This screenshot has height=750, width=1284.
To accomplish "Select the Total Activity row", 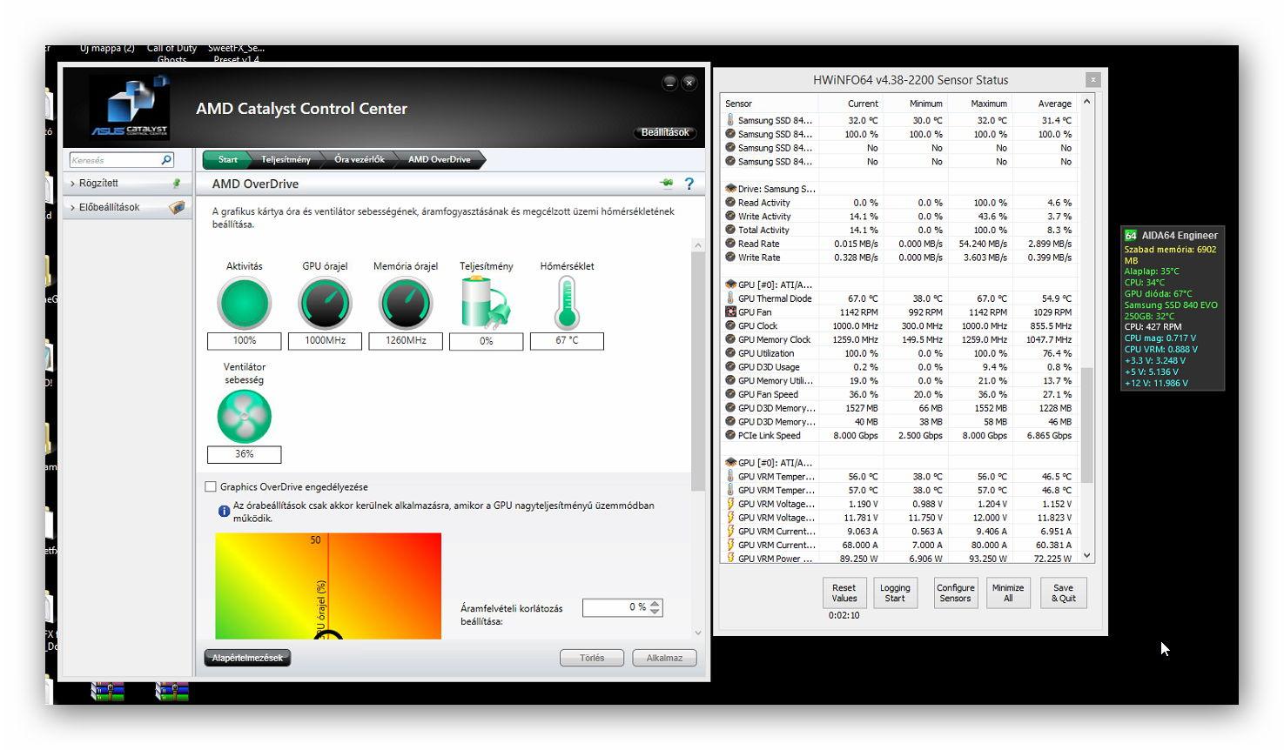I will click(899, 230).
